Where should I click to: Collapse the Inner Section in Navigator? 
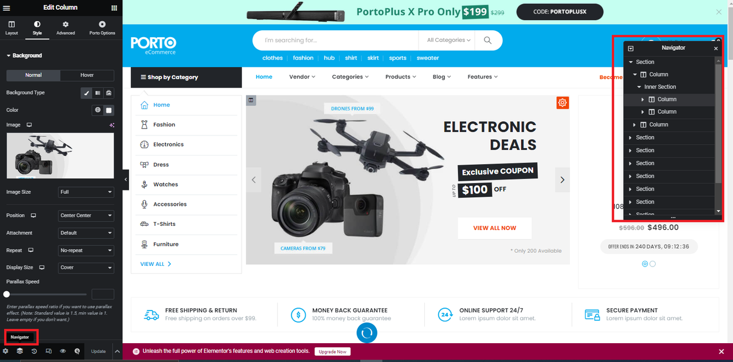point(639,87)
